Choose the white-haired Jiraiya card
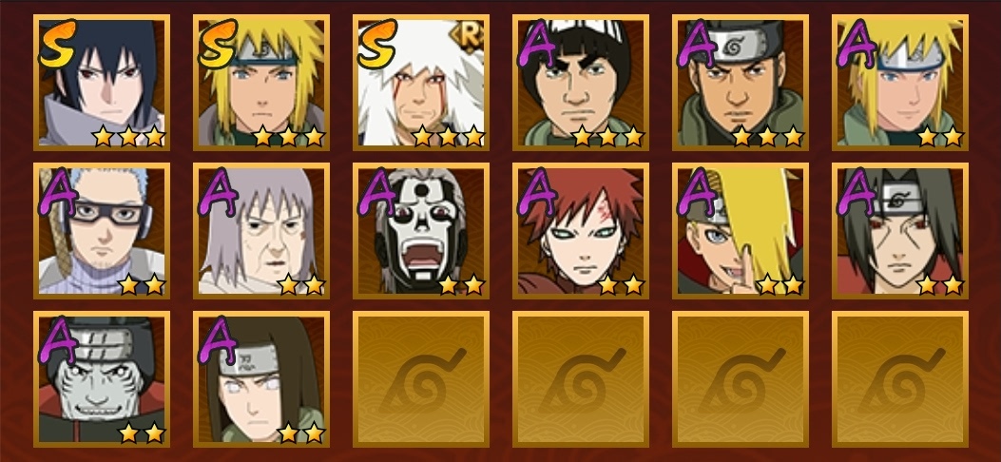This screenshot has width=1001, height=462. [421, 83]
